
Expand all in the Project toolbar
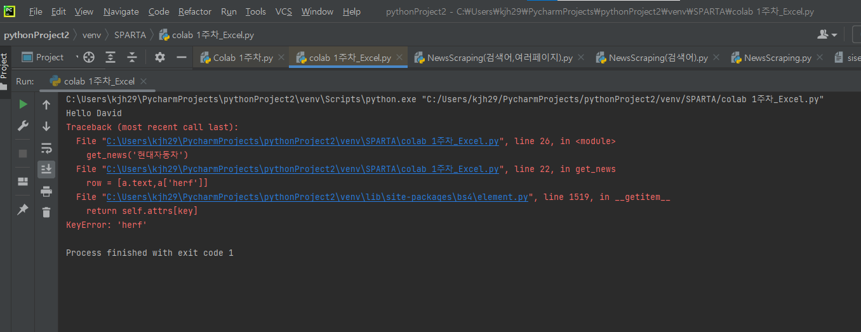110,57
